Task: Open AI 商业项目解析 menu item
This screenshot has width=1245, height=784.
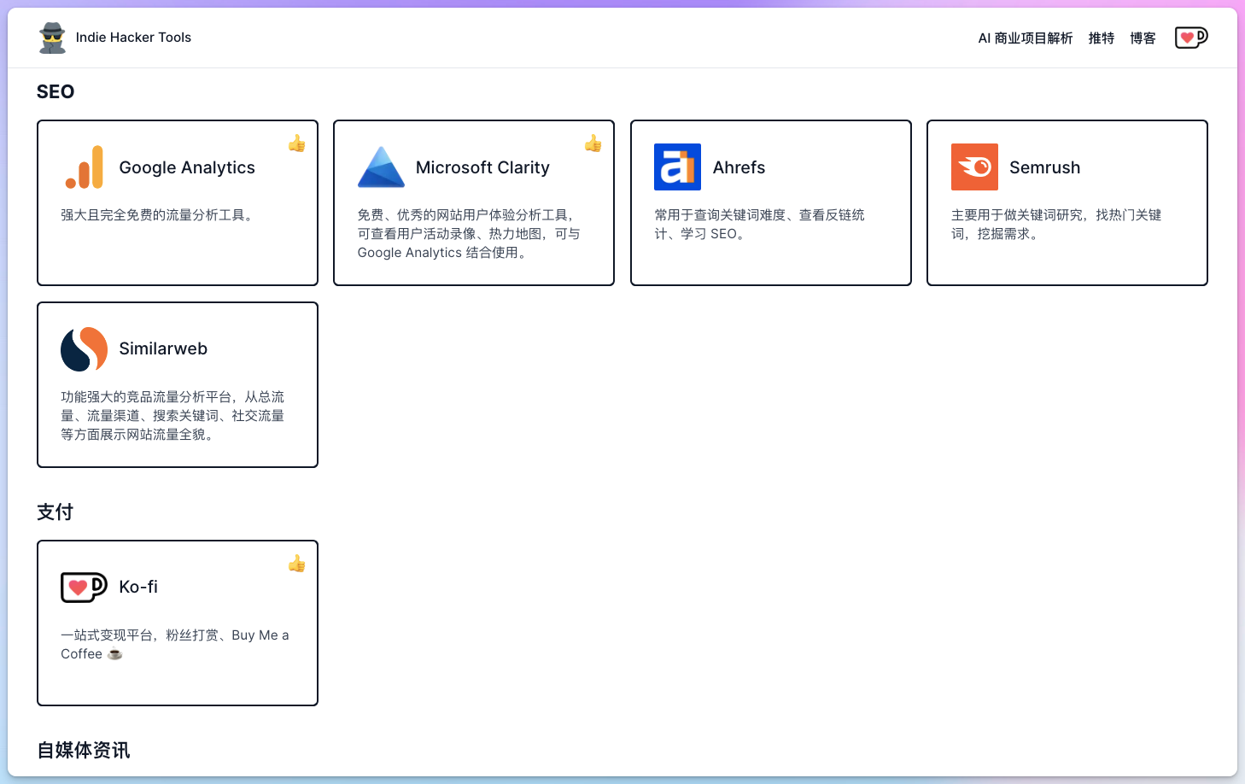Action: 1026,38
